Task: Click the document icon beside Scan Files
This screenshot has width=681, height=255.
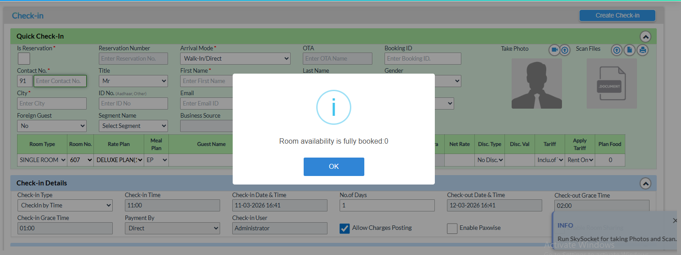Action: coord(630,50)
